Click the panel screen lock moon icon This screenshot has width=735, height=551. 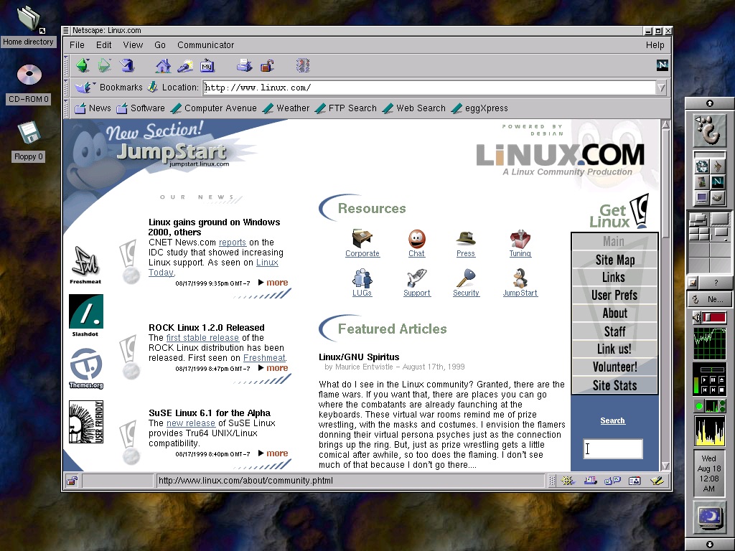[x=710, y=518]
